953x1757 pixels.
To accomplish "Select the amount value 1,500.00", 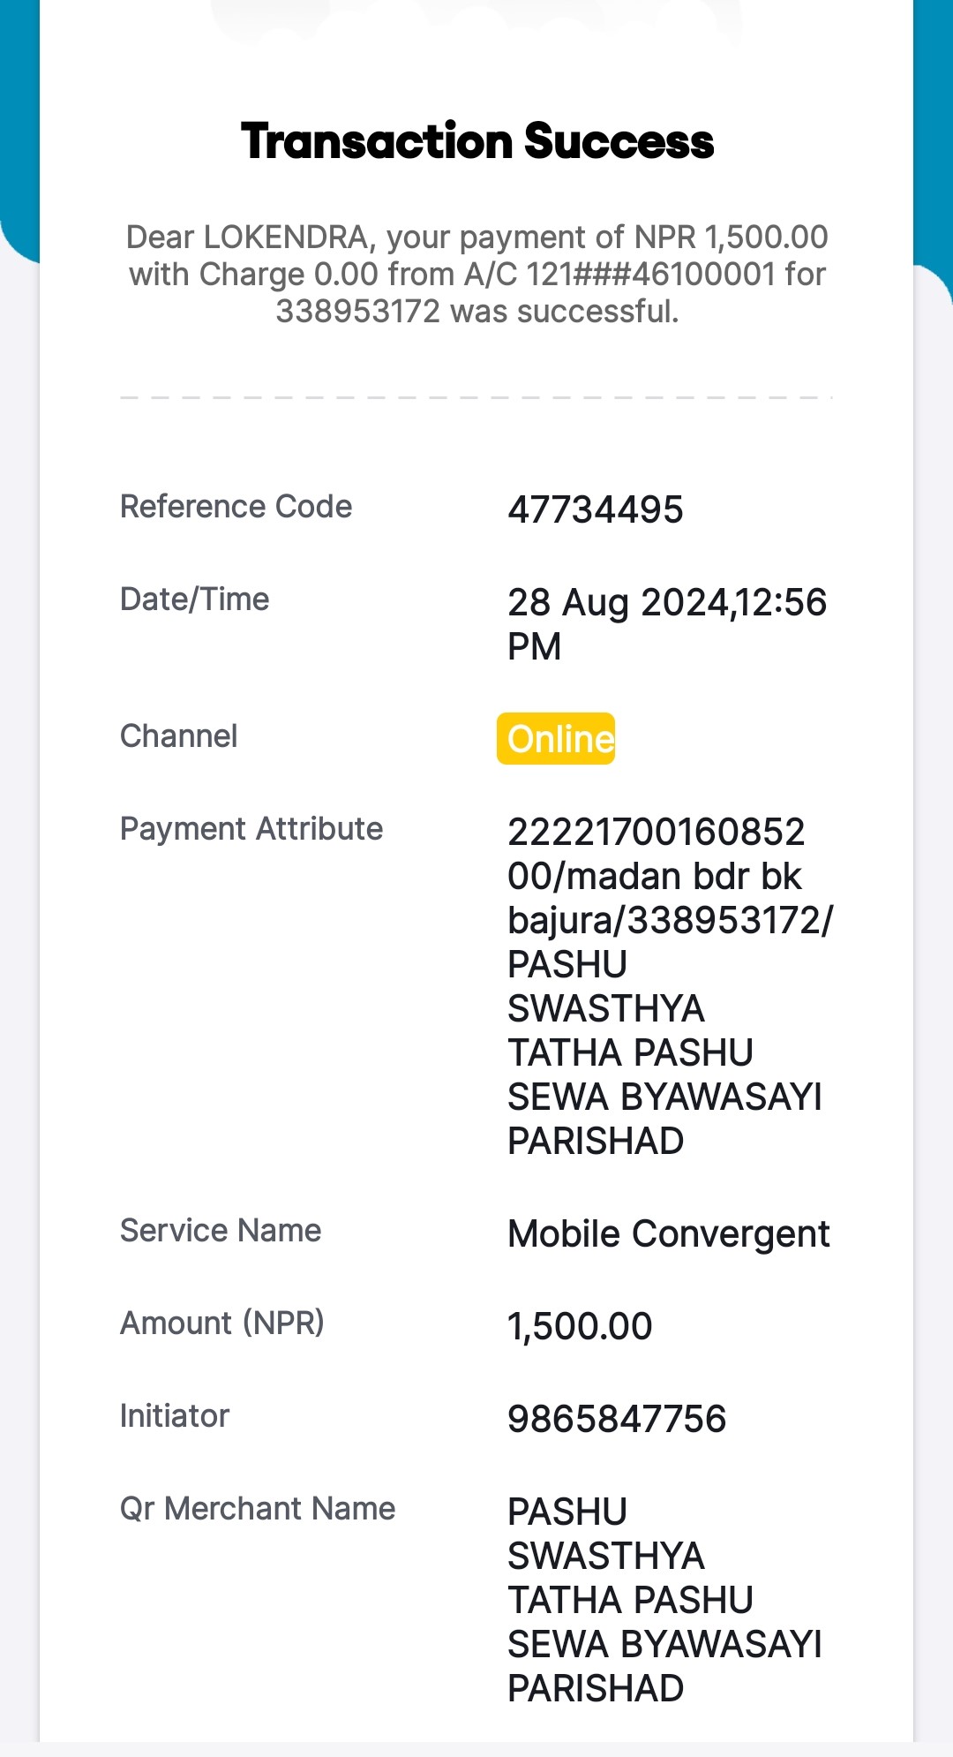I will click(x=580, y=1327).
